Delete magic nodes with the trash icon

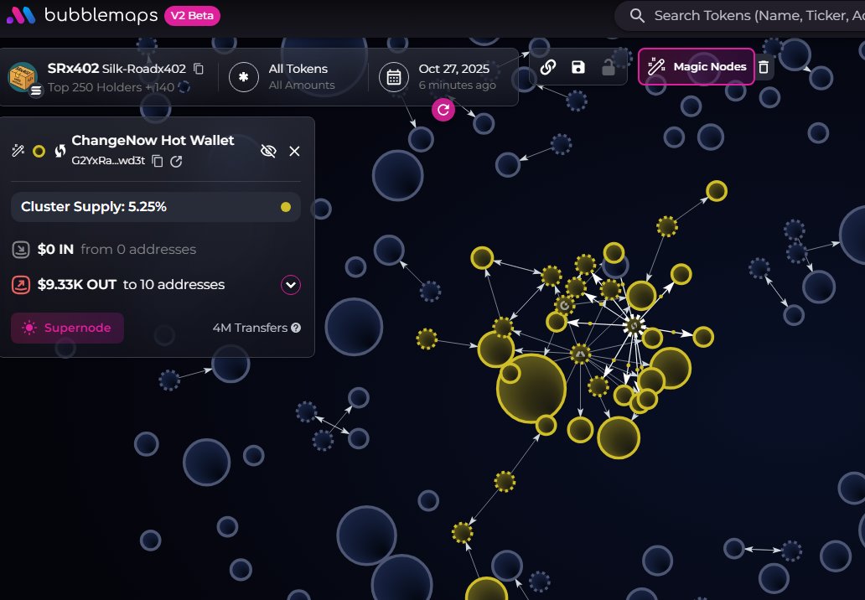763,67
